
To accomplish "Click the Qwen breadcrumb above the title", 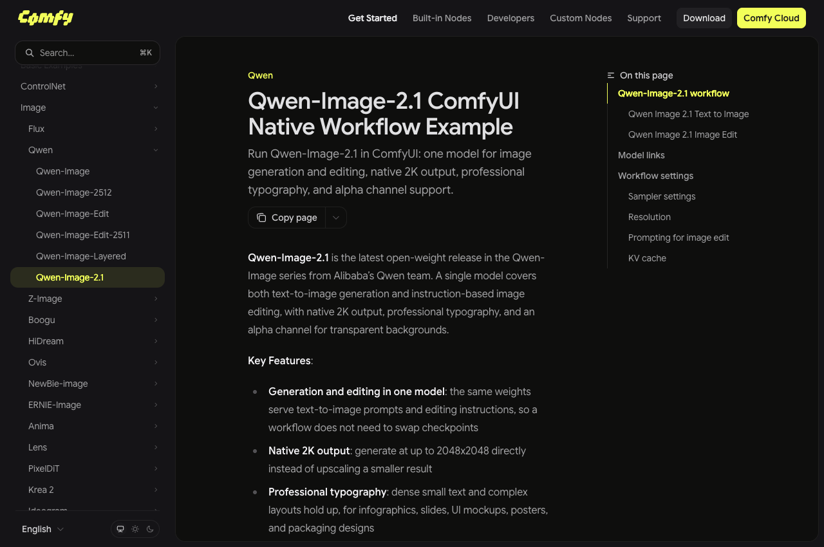I will 260,75.
